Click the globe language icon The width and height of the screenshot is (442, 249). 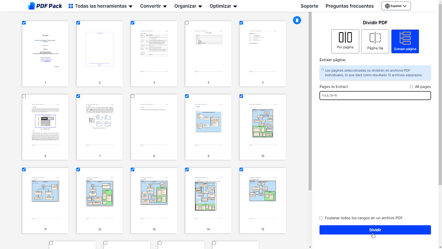pyautogui.click(x=387, y=6)
